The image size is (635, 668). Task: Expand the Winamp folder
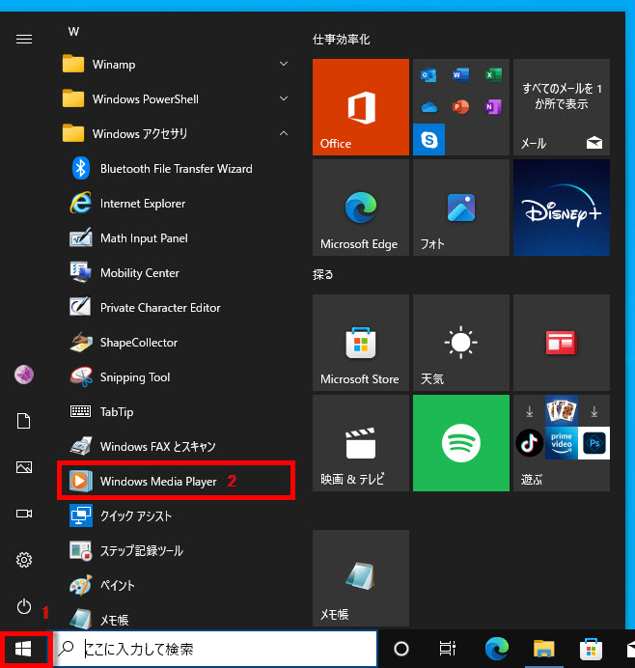pos(174,65)
